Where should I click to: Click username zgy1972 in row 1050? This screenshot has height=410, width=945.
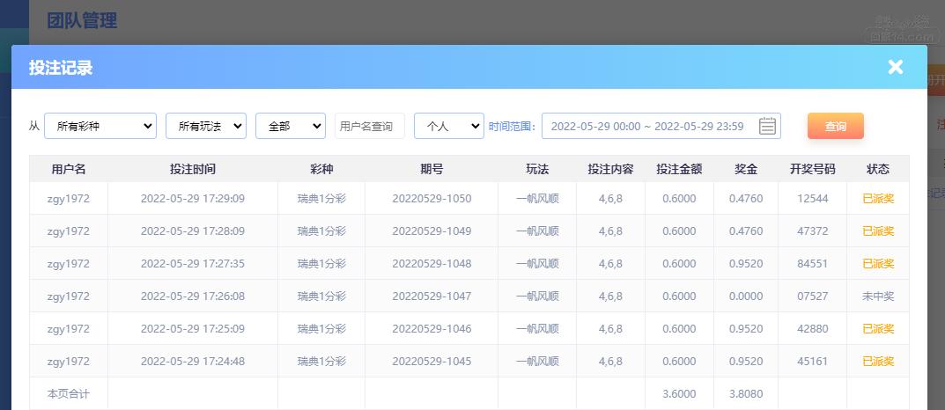[69, 199]
